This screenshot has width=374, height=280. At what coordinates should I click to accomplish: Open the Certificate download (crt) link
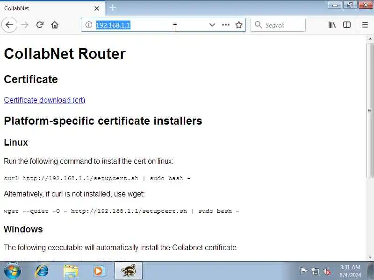click(44, 100)
